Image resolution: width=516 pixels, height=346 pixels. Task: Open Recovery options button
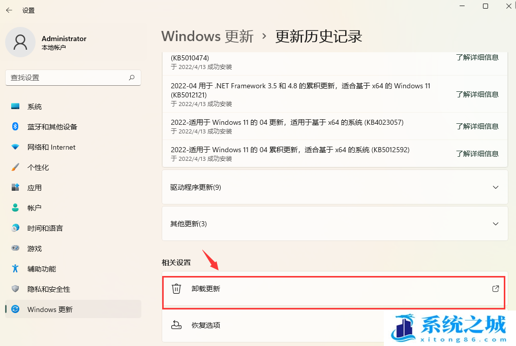tap(206, 325)
